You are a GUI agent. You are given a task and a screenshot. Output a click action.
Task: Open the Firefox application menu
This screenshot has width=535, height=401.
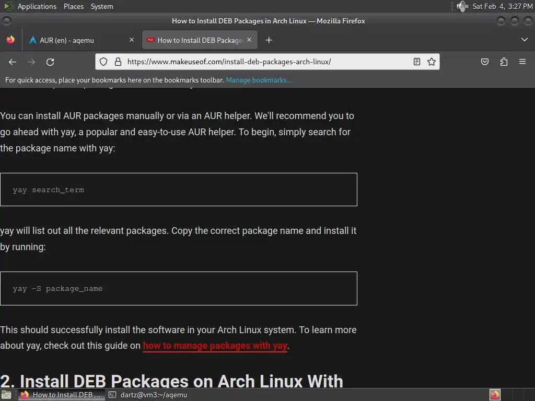(x=522, y=62)
